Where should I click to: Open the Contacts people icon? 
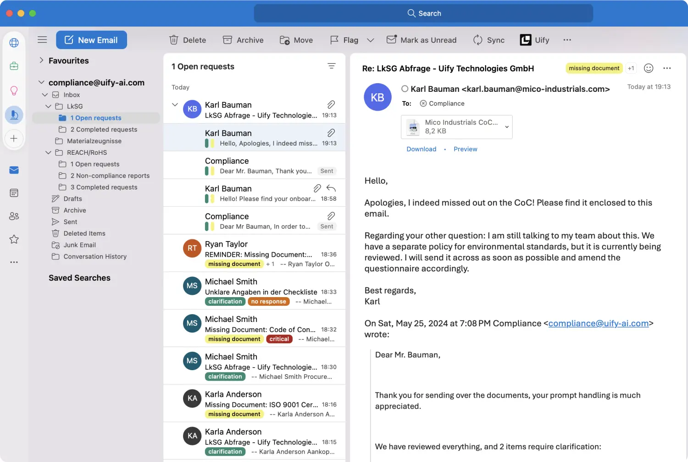pos(14,216)
